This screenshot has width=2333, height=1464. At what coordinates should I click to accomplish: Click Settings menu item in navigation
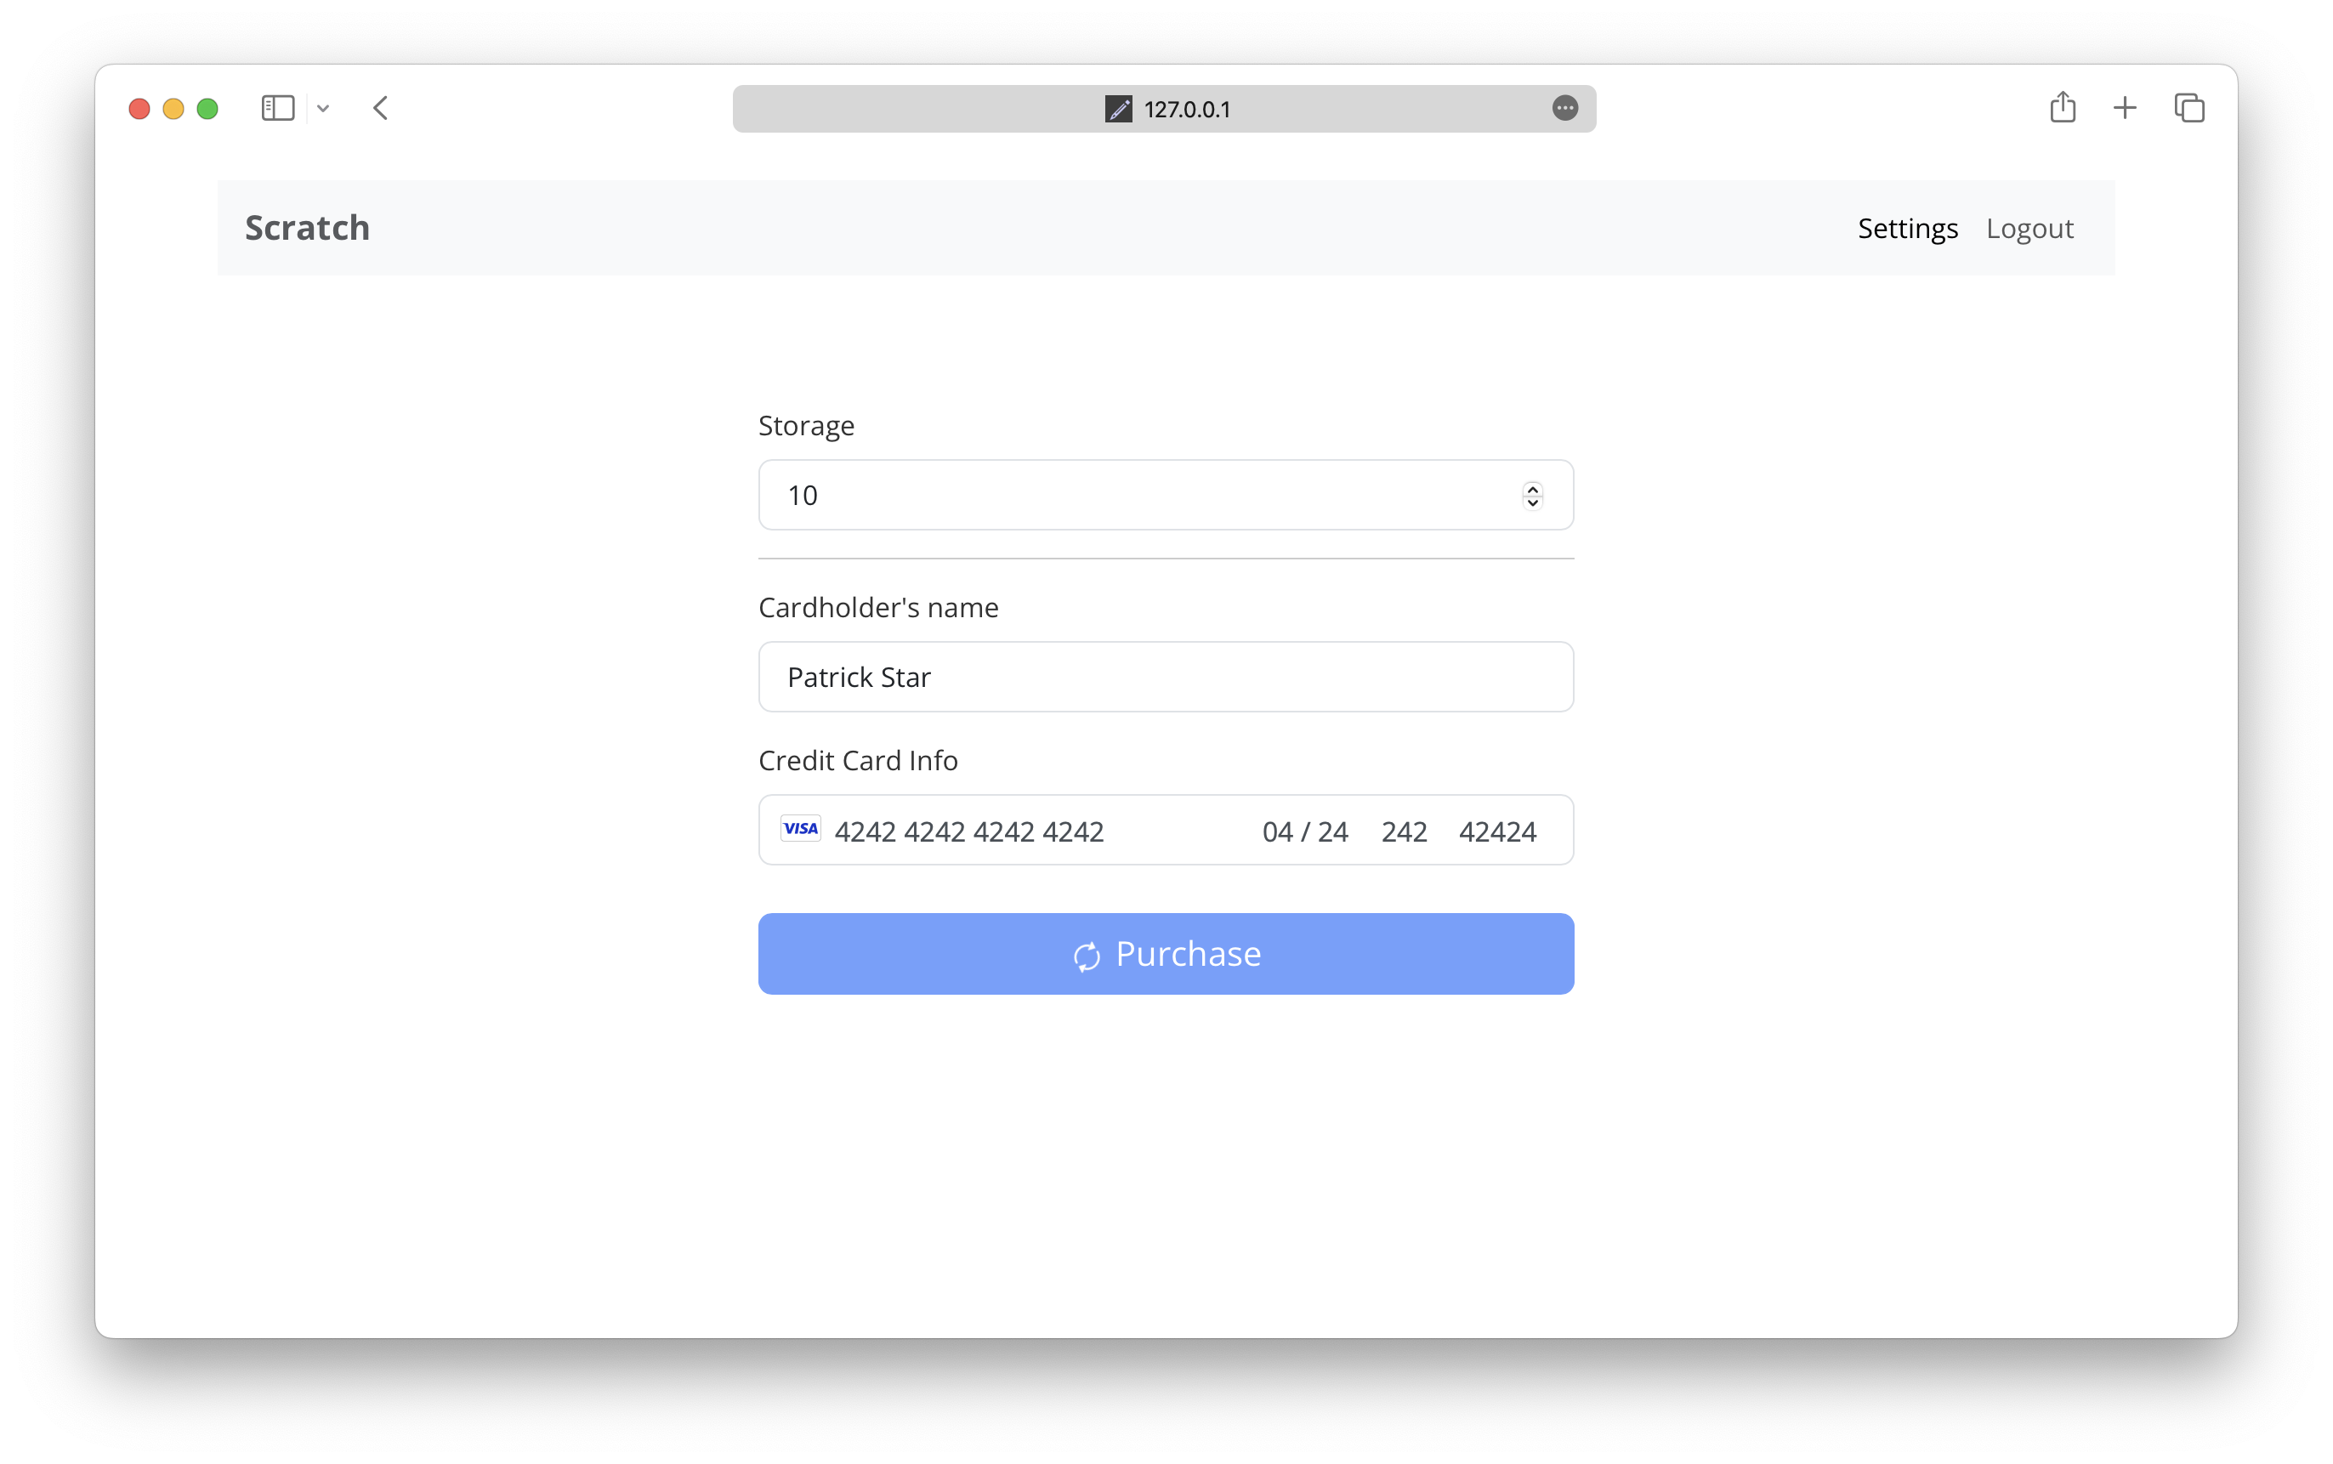pos(1908,228)
